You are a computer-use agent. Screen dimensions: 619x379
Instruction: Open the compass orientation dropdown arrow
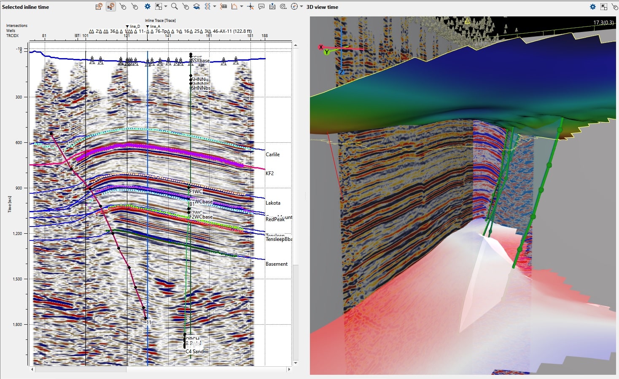(301, 6)
